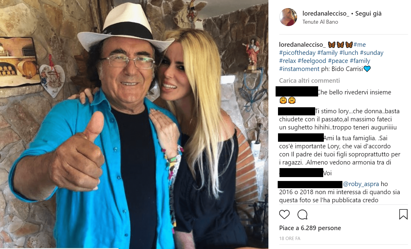The width and height of the screenshot is (411, 249).
Task: Open the #sunday hashtag
Action: [x=372, y=53]
